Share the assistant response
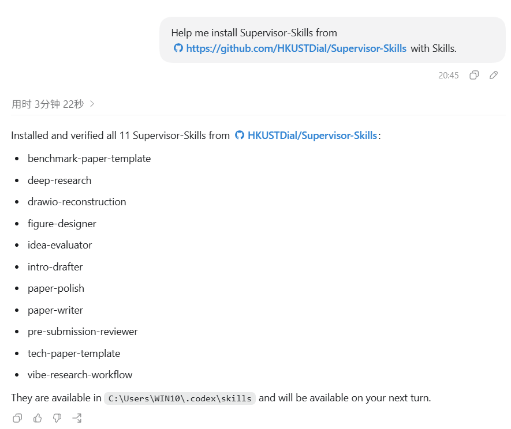Image resolution: width=511 pixels, height=429 pixels. click(x=77, y=418)
